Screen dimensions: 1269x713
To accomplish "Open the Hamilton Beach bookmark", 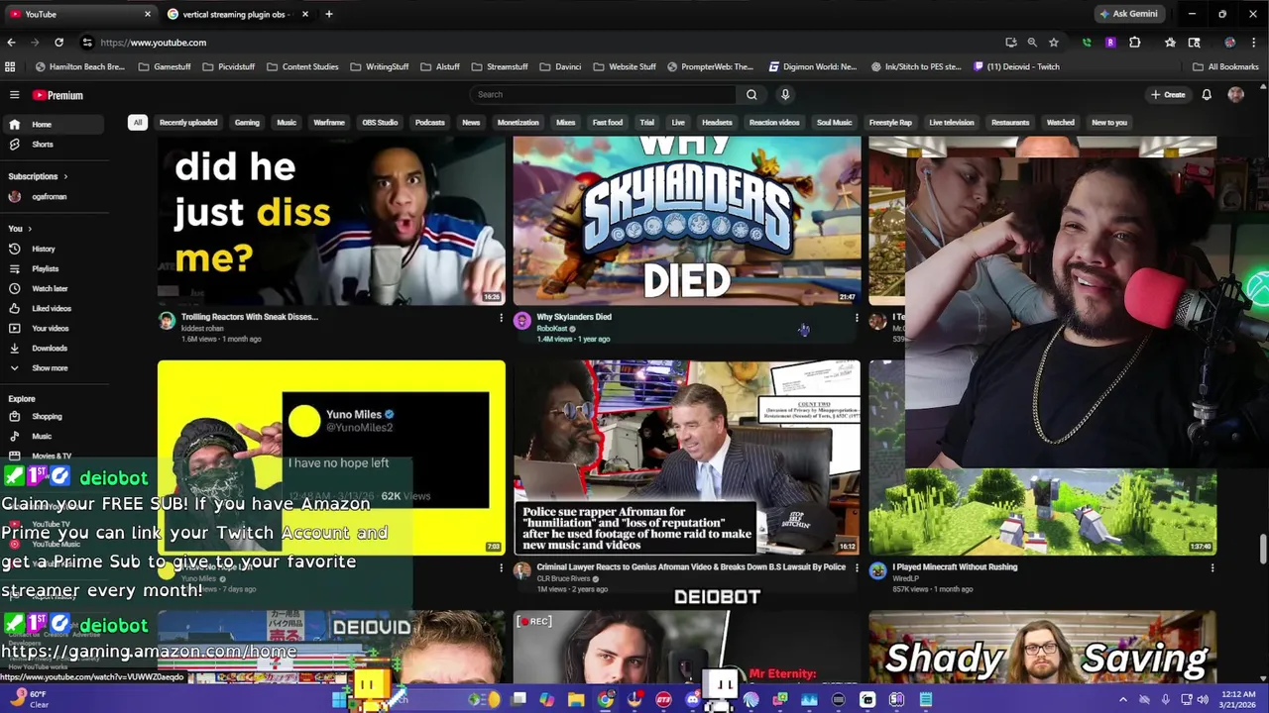I will [79, 67].
